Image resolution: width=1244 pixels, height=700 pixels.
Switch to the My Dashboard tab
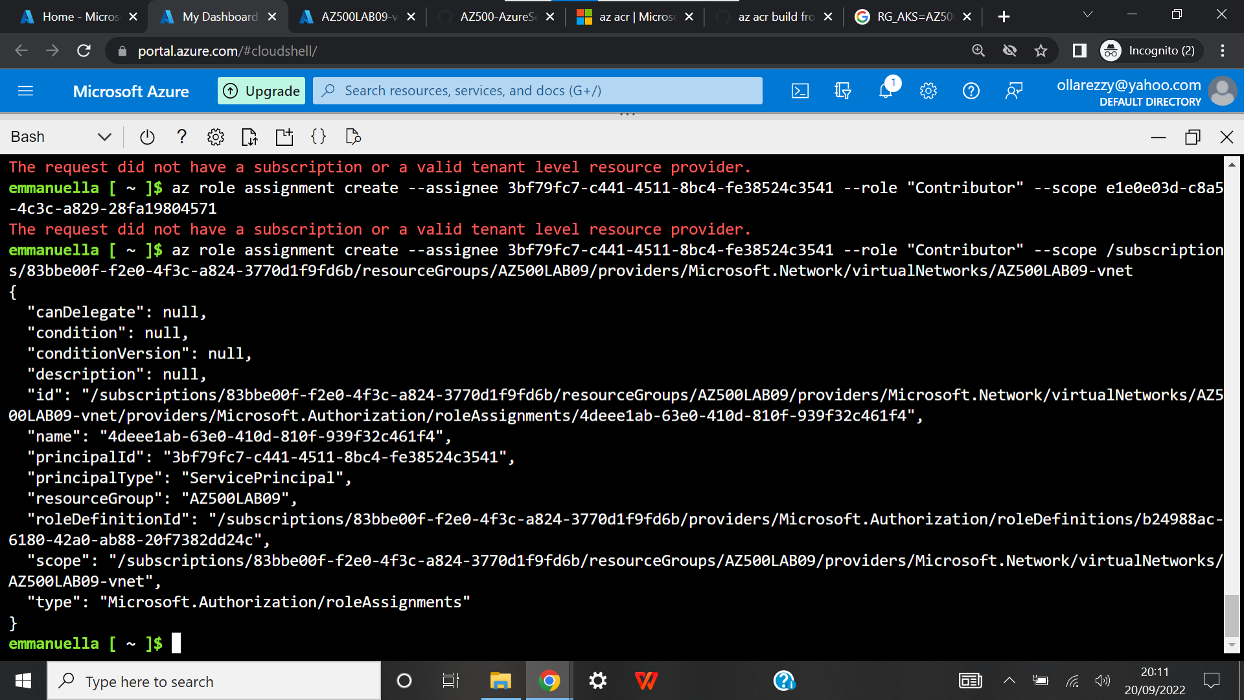click(x=217, y=16)
